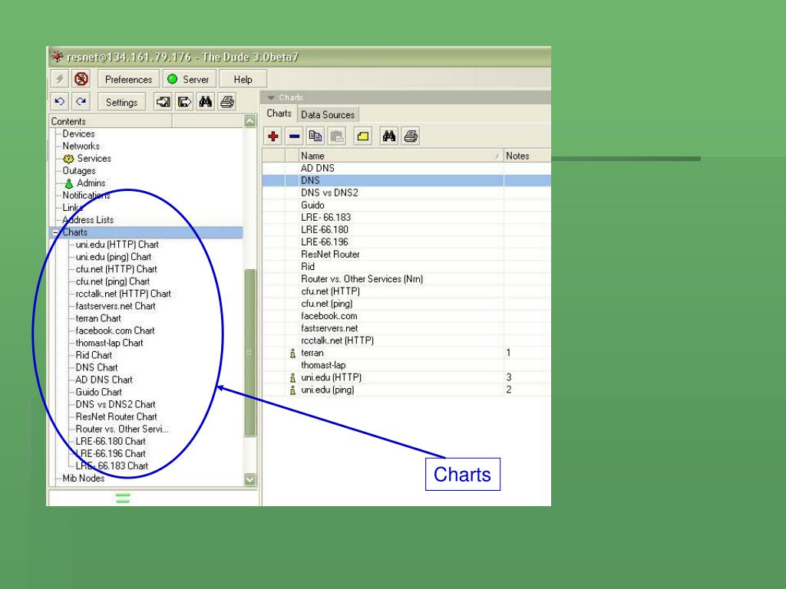The width and height of the screenshot is (786, 589).
Task: Add a new chart with the red plus
Action: 273,136
